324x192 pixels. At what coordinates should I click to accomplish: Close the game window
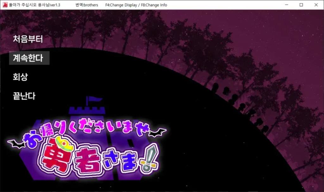click(x=316, y=5)
